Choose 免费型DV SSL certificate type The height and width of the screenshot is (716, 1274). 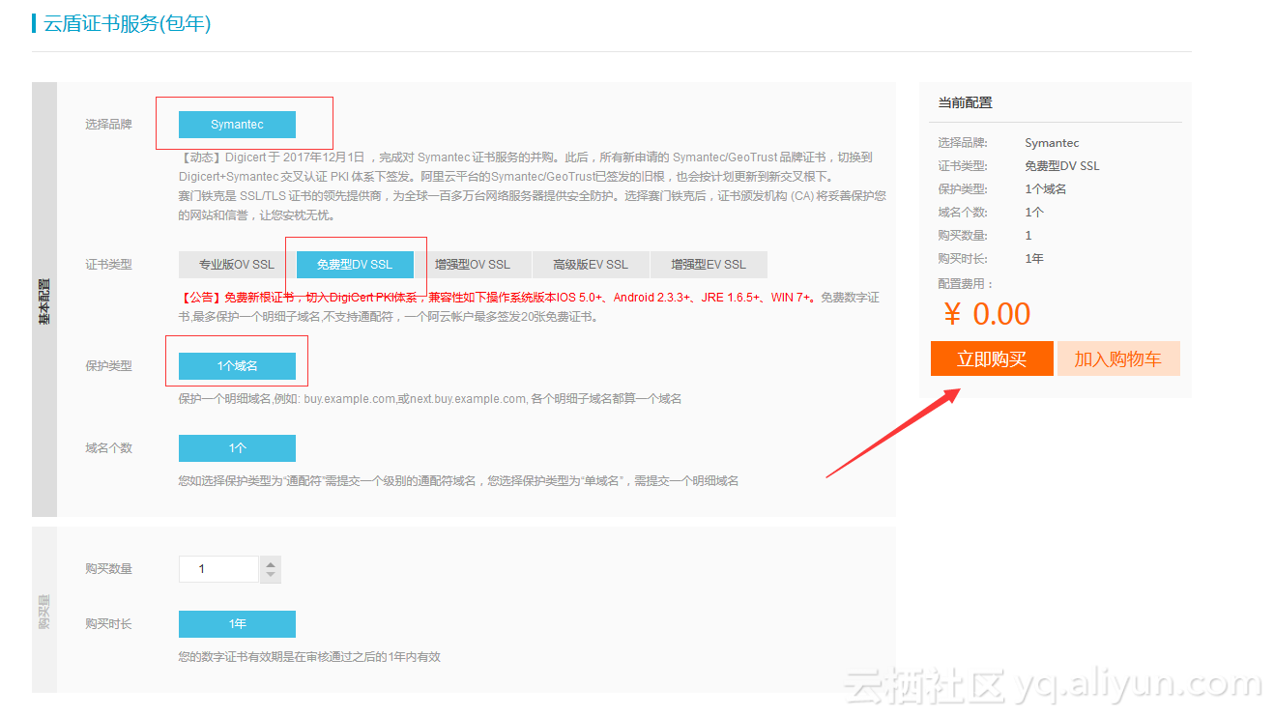coord(355,265)
